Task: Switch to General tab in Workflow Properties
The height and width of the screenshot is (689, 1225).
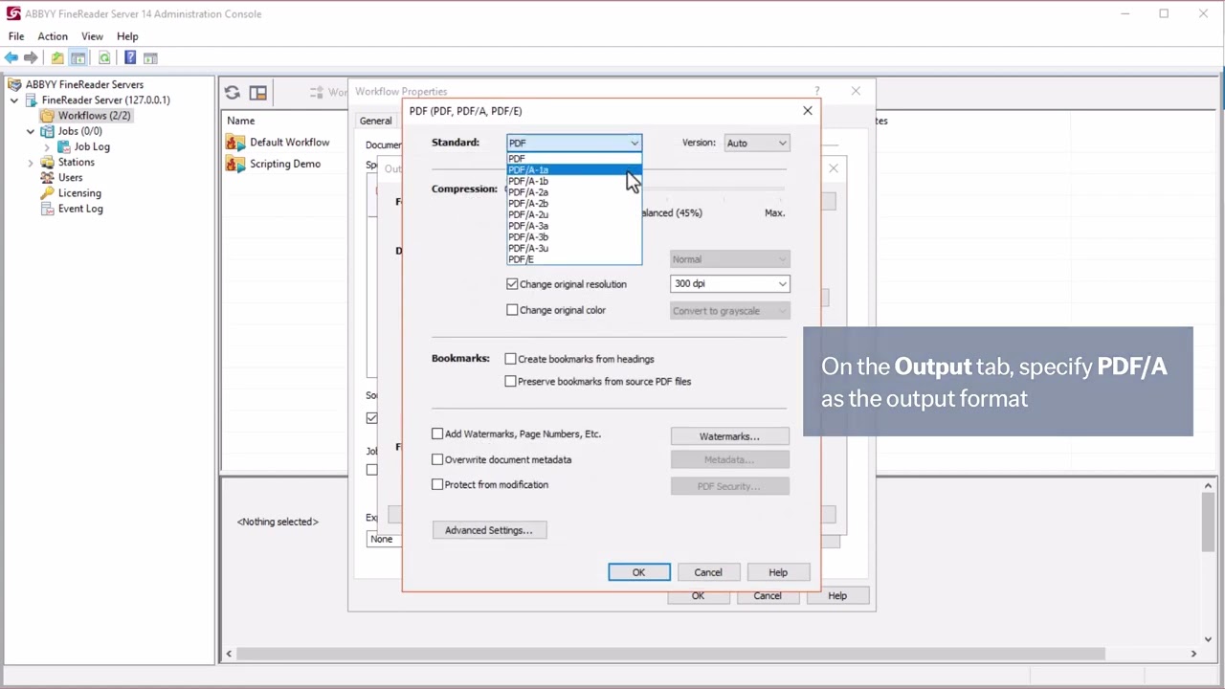Action: 375,121
